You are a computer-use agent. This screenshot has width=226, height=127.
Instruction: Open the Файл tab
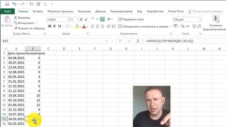pyautogui.click(x=7, y=11)
